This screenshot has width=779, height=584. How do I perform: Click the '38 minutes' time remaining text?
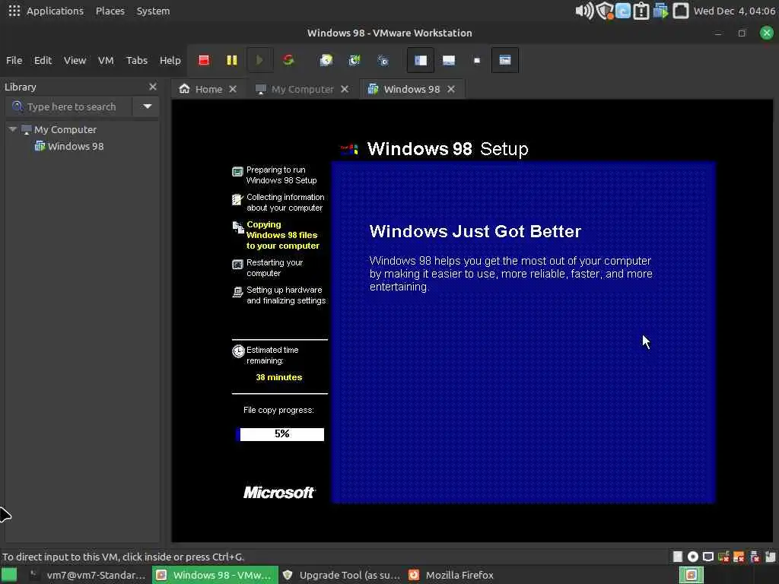pos(278,377)
